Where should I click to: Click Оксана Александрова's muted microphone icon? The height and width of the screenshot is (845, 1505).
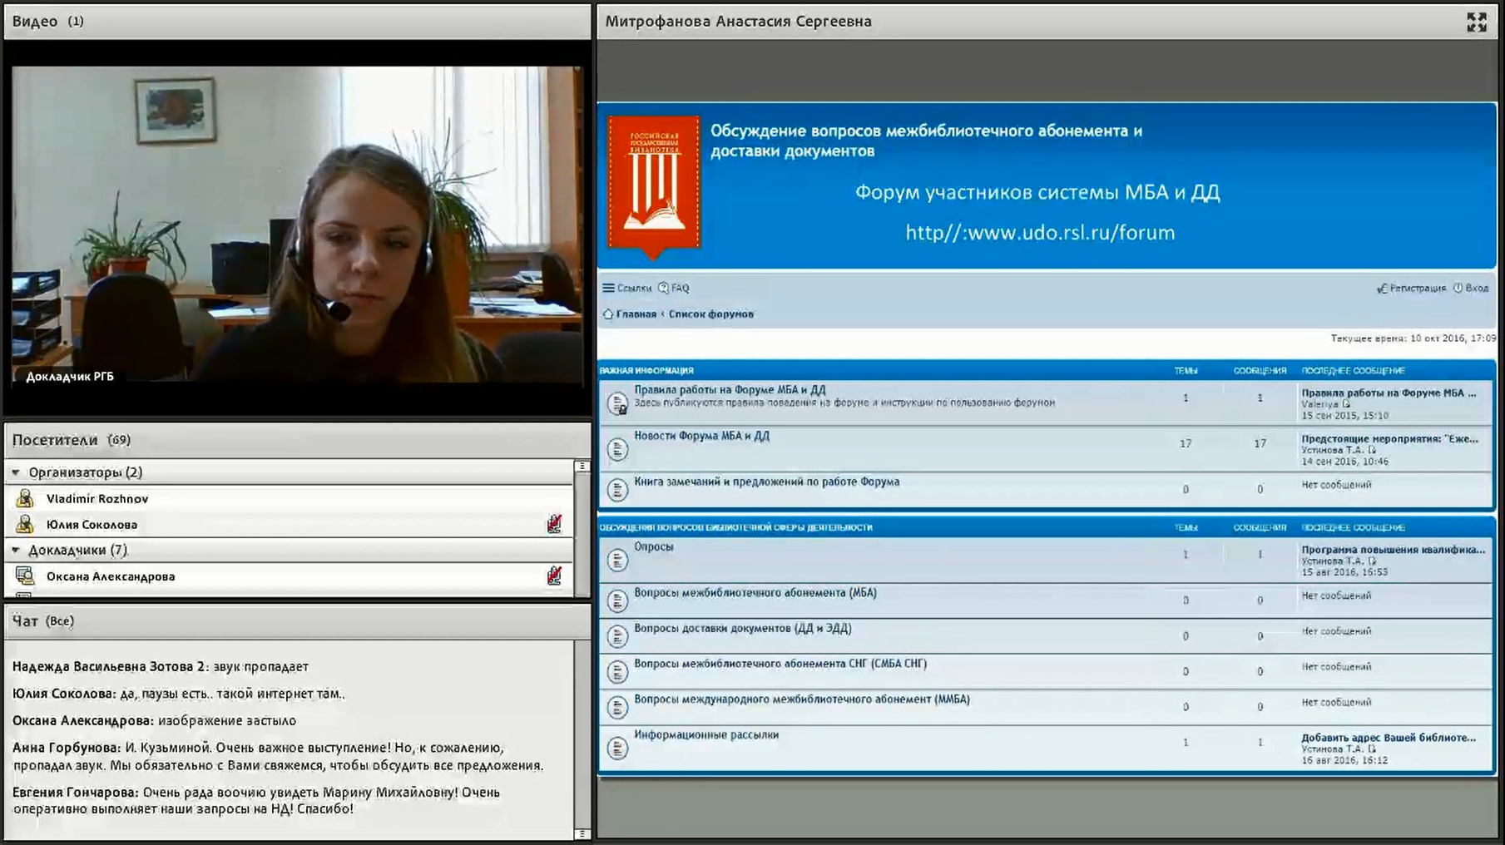[554, 576]
